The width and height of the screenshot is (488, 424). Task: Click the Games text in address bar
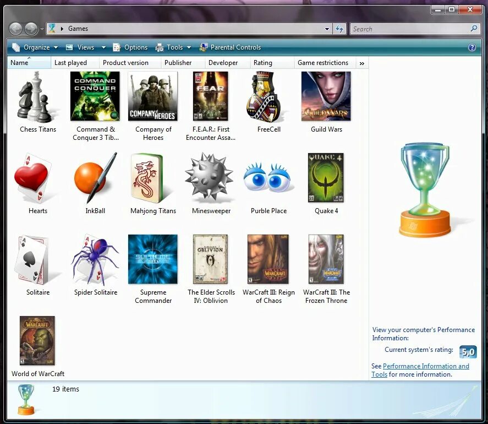78,29
